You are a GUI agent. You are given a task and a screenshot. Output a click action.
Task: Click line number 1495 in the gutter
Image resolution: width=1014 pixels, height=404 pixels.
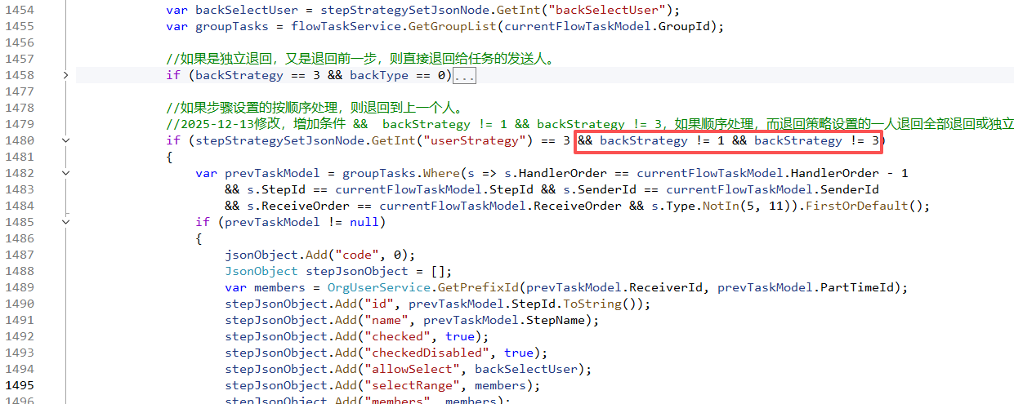coord(20,385)
